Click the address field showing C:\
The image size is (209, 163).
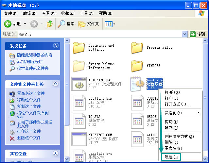click(98, 34)
